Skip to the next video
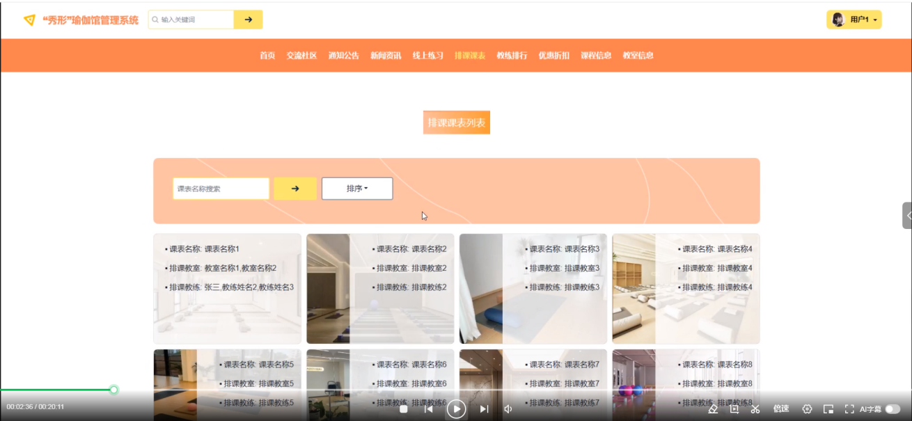The image size is (912, 421). point(484,409)
